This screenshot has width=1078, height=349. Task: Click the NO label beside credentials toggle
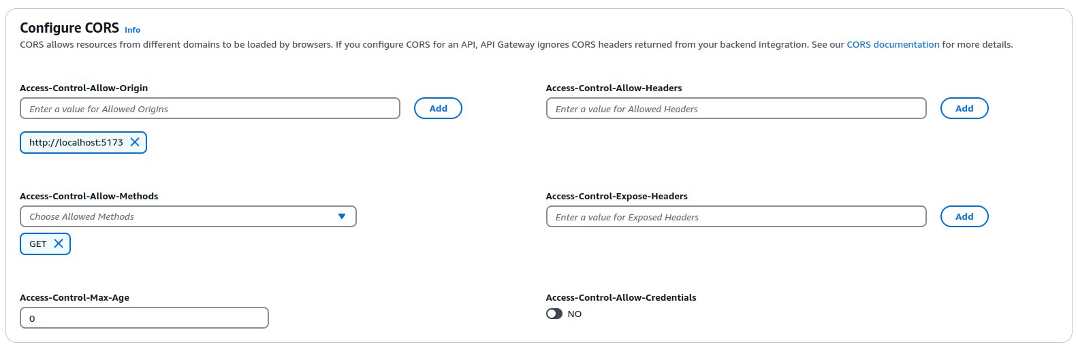[x=575, y=314]
